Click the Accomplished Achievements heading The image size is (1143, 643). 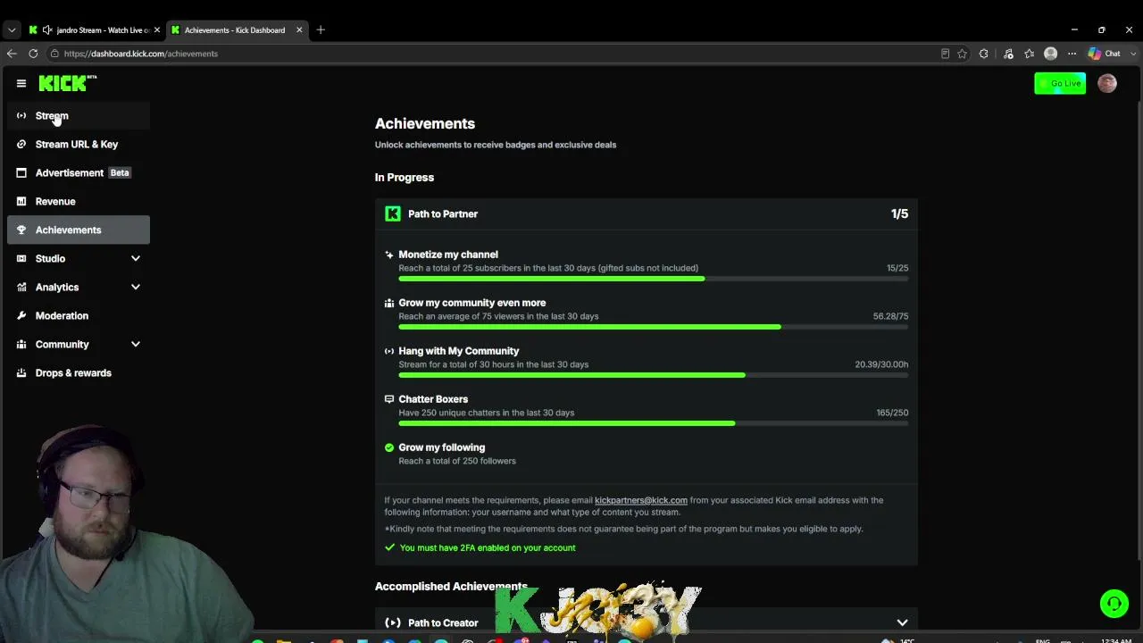pos(451,586)
